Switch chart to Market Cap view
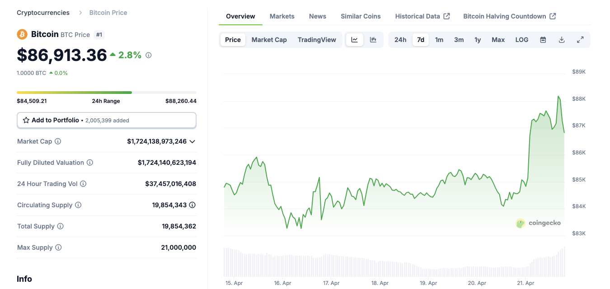This screenshot has height=289, width=610. coord(269,40)
